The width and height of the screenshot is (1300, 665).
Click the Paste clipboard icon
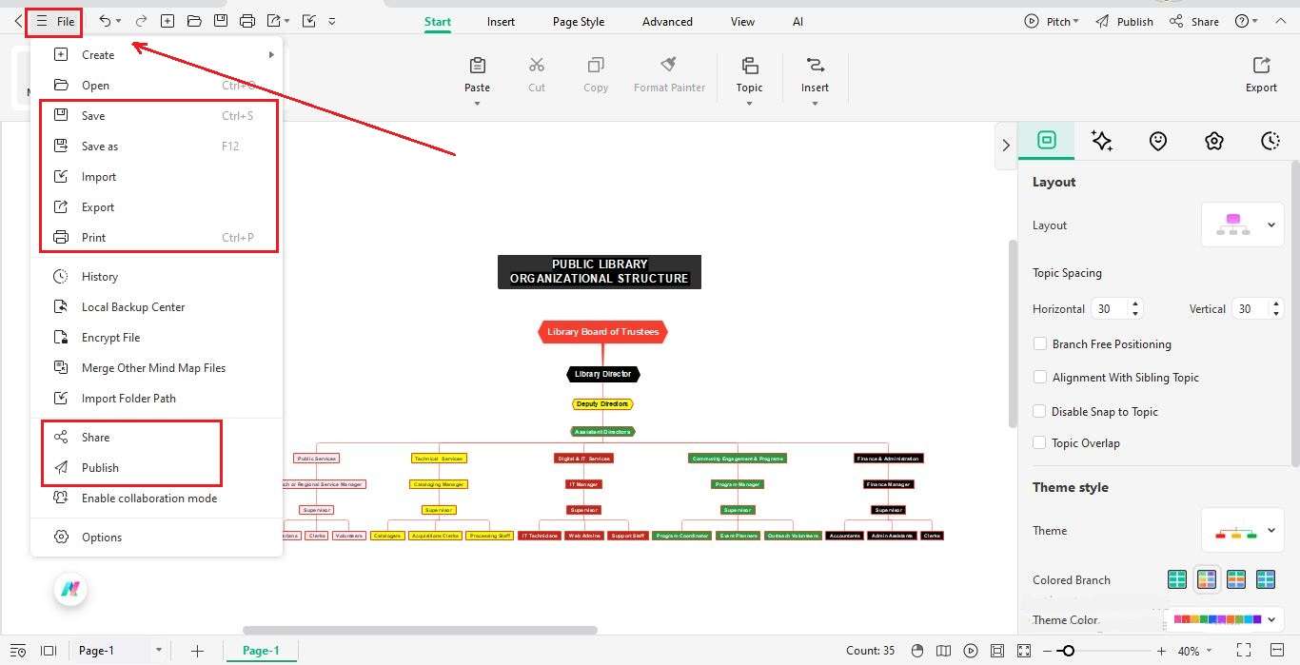click(478, 65)
